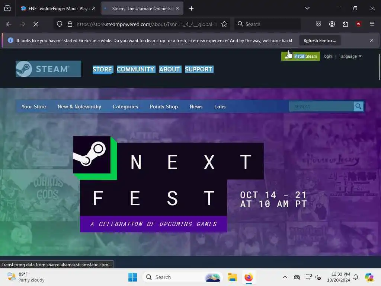Open a new browser tab

[x=191, y=9]
